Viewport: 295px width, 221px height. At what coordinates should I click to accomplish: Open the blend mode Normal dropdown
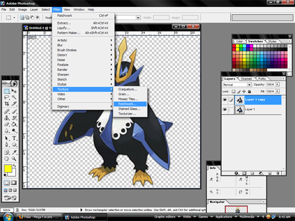(x=249, y=84)
